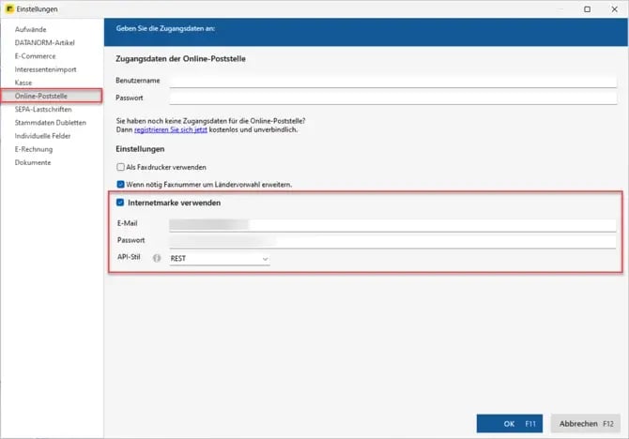629x439 pixels.
Task: Select Interessentenimport in the left list
Action: [x=45, y=68]
